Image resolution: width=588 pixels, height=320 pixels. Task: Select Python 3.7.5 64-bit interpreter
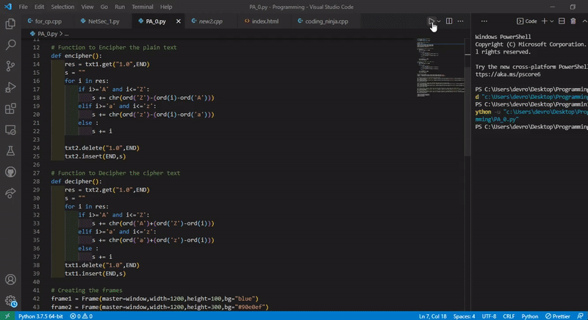(40, 316)
